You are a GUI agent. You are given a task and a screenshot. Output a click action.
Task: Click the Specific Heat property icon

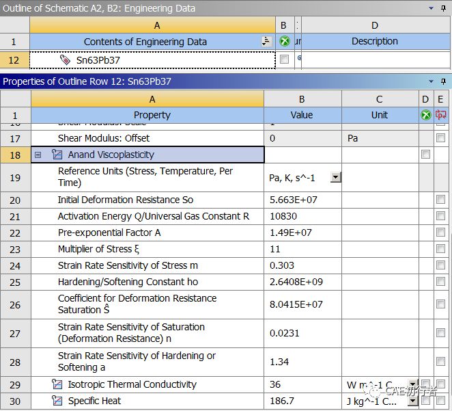(x=57, y=401)
